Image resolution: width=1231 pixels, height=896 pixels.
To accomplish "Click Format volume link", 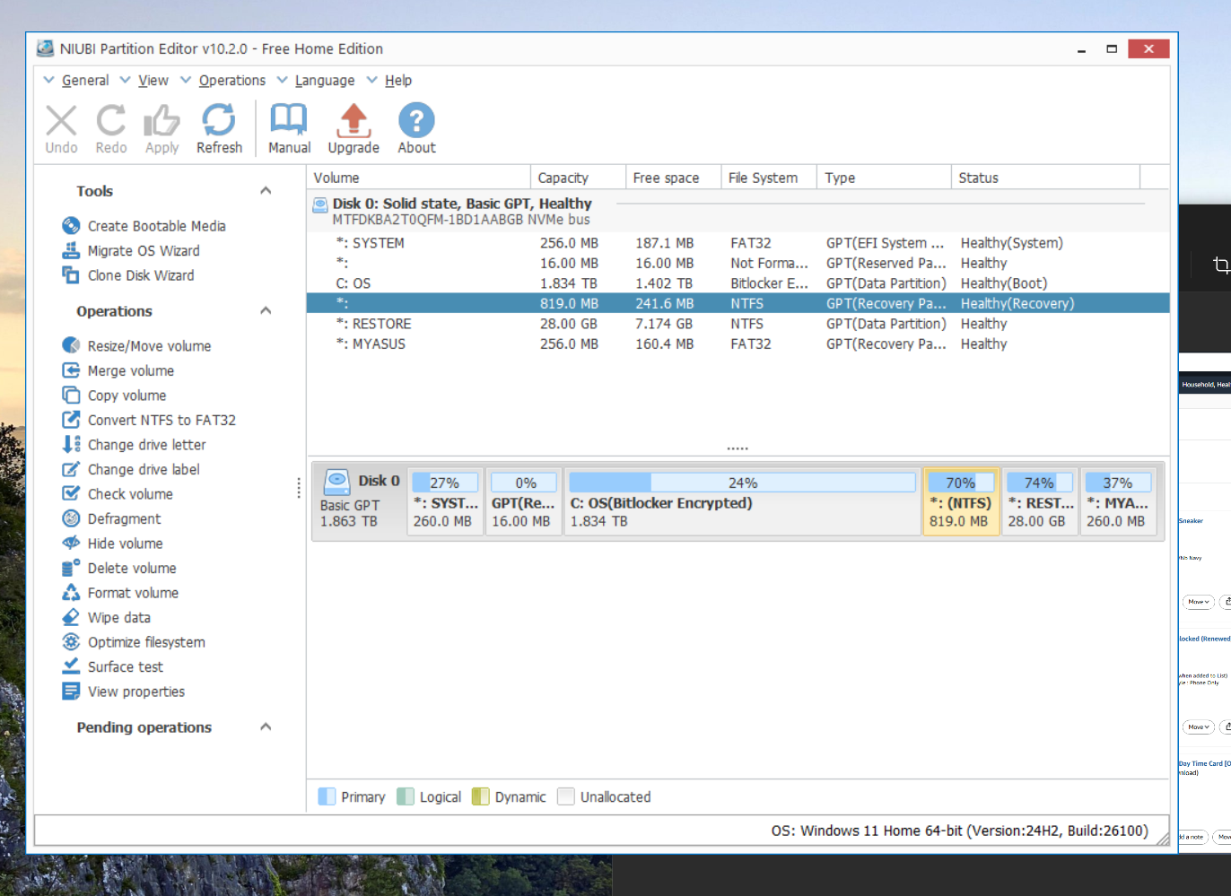I will point(133,593).
